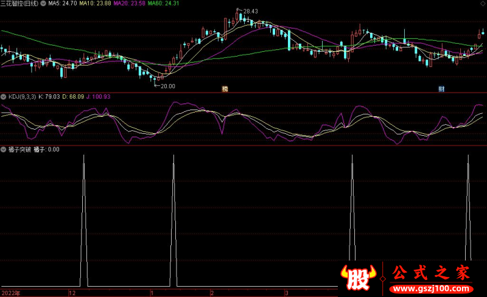487x297 pixels.
Task: Expand the KDJ indicator panel menu arrow
Action: [4, 97]
